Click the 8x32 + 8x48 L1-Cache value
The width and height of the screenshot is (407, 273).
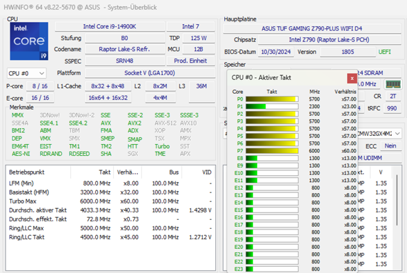point(108,86)
